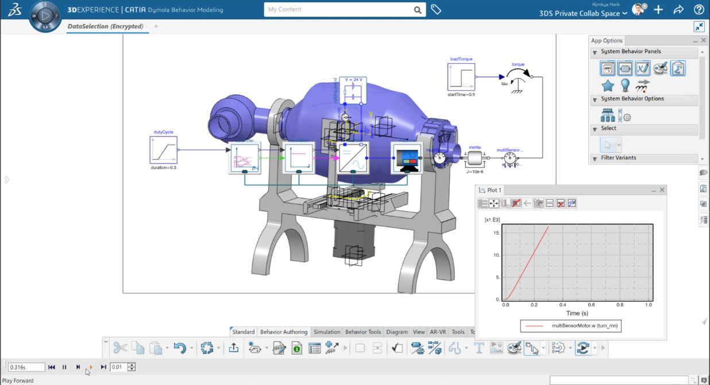Click the red X erase icon in Plot 1
Image resolution: width=710 pixels, height=385 pixels.
[x=561, y=203]
